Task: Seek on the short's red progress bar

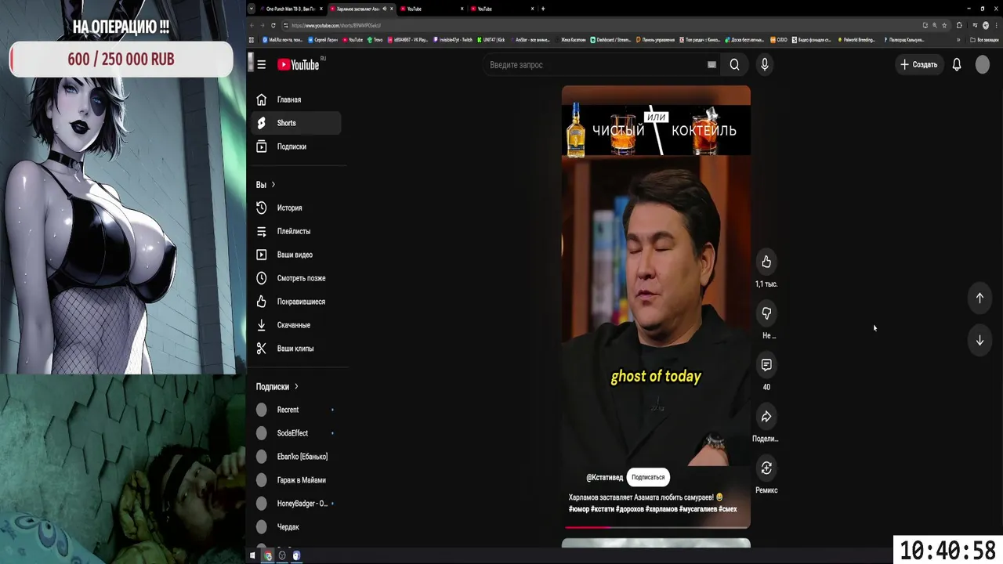Action: pos(656,527)
